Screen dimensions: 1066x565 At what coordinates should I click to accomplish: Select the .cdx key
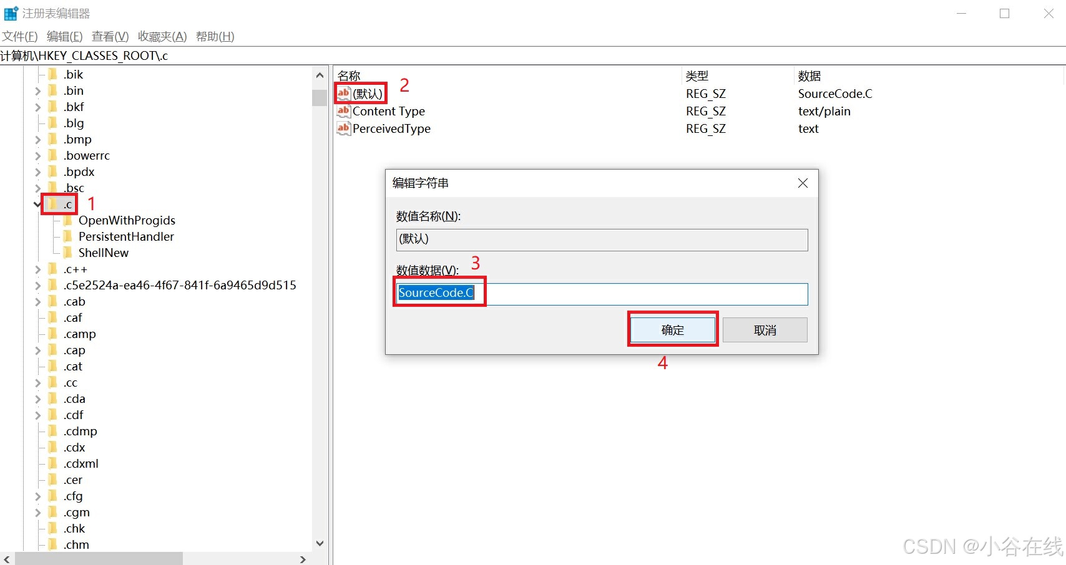pos(74,447)
